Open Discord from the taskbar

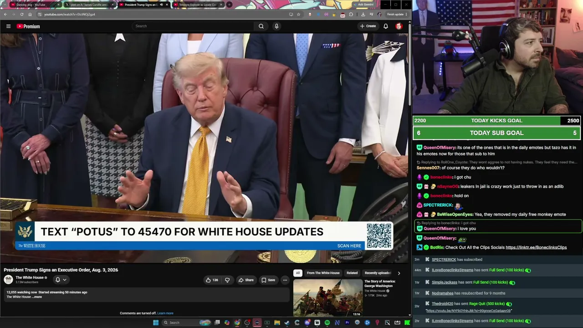coord(307,323)
